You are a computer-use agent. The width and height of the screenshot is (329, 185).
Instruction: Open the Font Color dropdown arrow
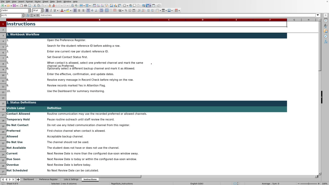tap(65, 10)
